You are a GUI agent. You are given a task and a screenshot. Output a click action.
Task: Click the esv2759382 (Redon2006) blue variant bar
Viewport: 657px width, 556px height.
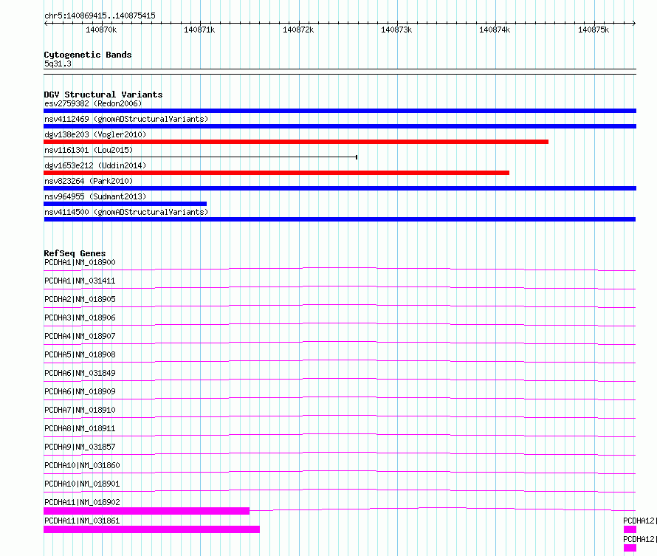pyautogui.click(x=340, y=111)
